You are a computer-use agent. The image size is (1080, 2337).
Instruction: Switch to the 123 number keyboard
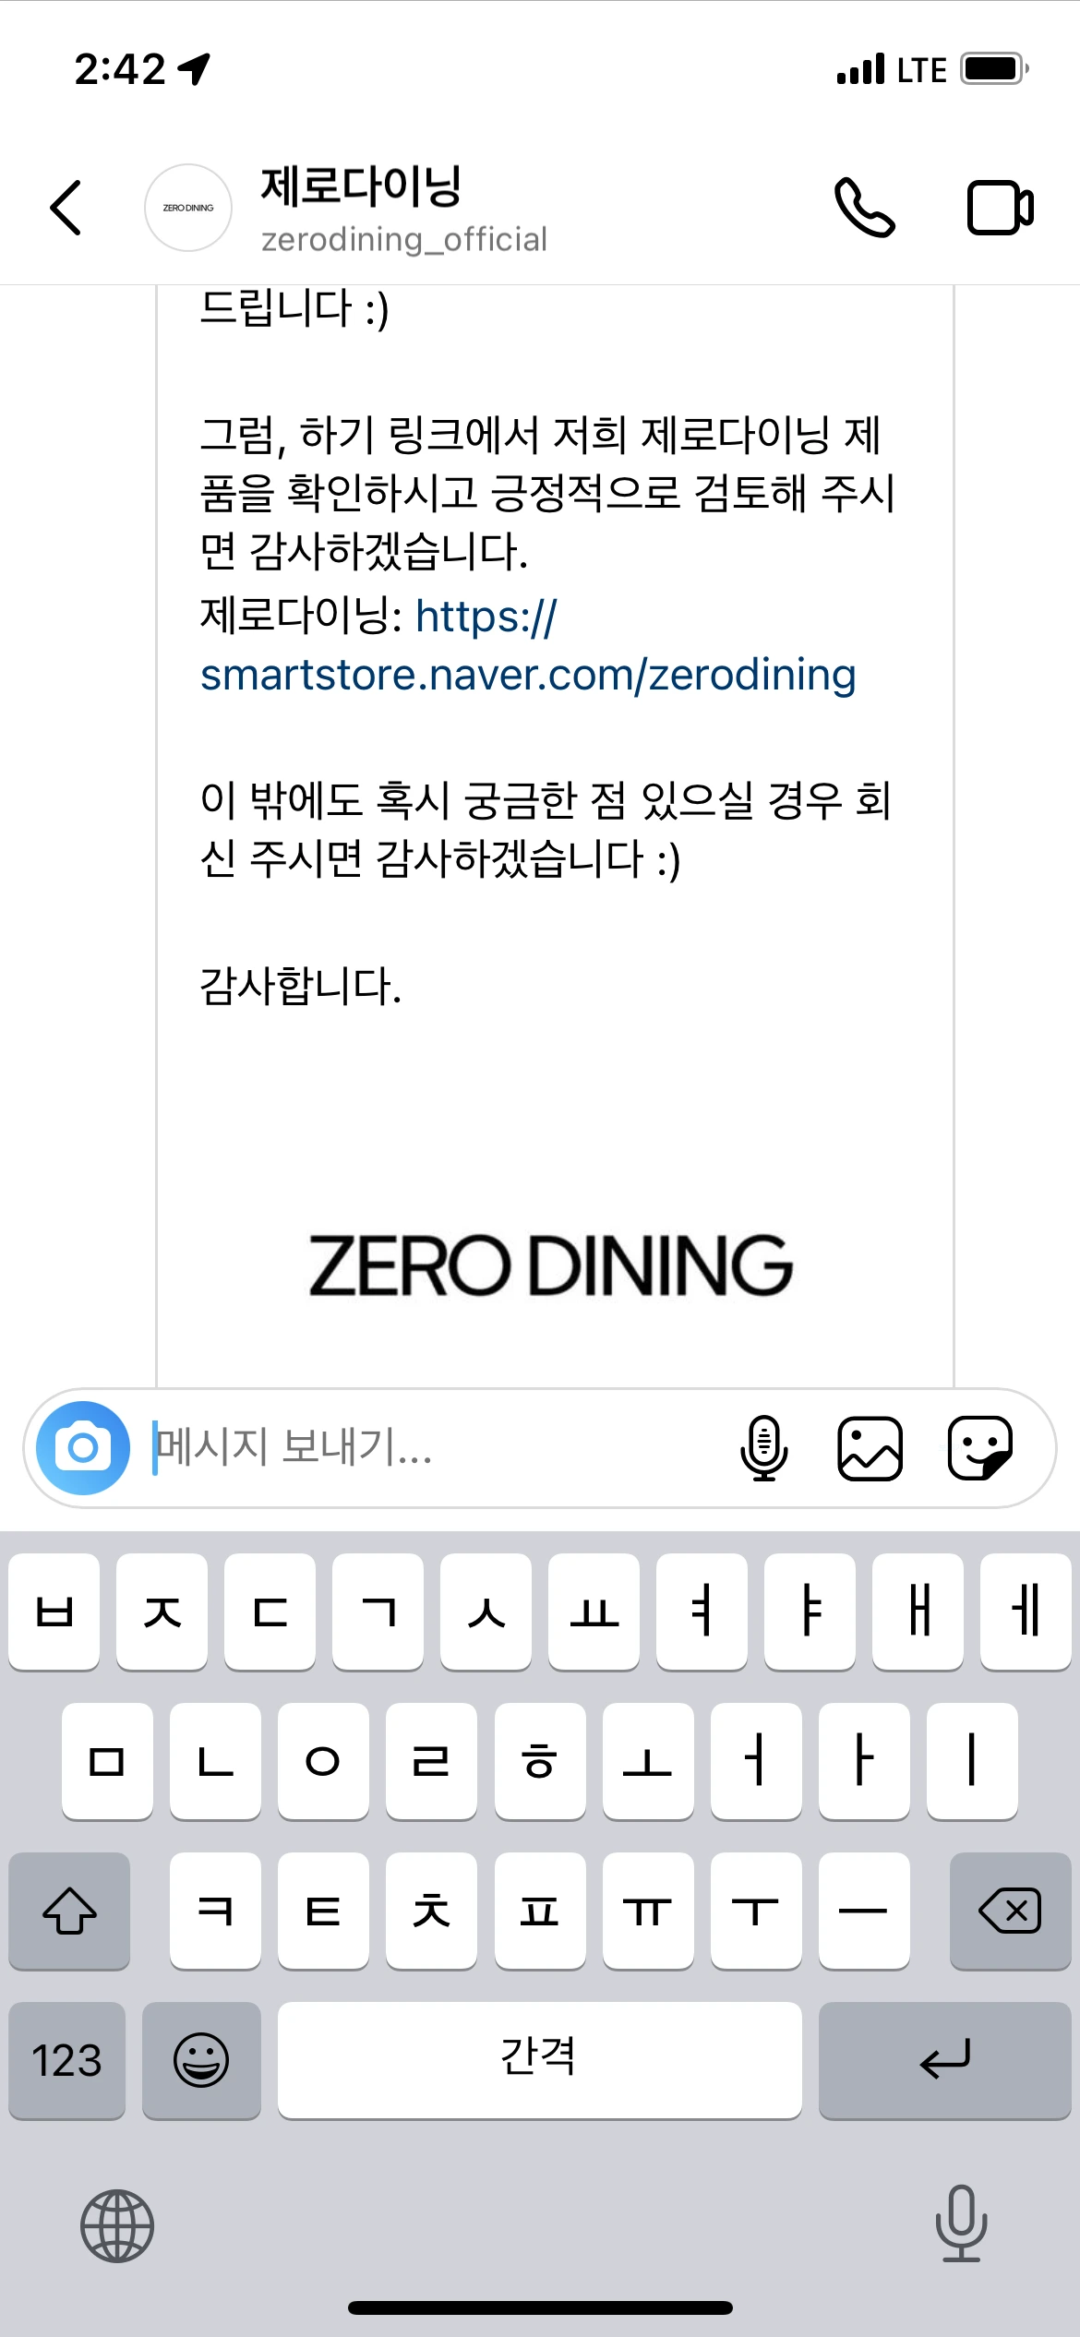66,2060
